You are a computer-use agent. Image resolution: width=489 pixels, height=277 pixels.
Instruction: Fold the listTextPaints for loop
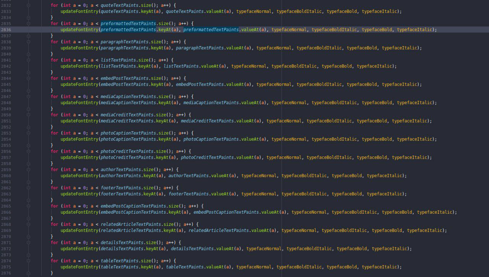coord(28,60)
